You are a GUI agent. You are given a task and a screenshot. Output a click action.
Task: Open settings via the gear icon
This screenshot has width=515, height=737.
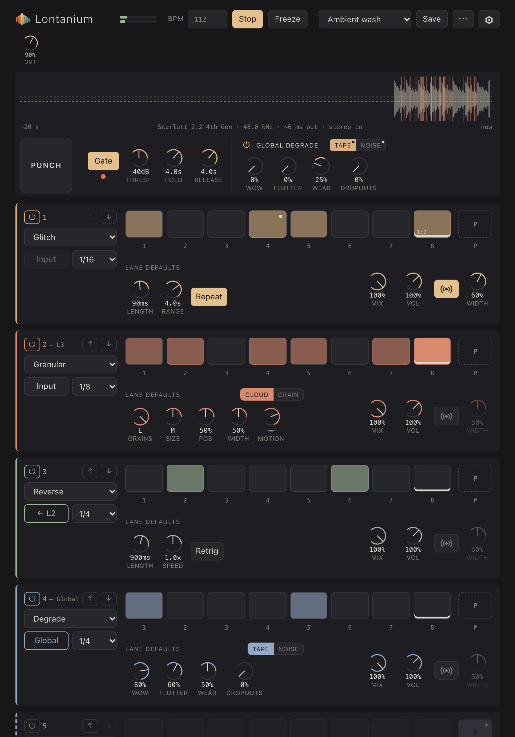(x=489, y=19)
